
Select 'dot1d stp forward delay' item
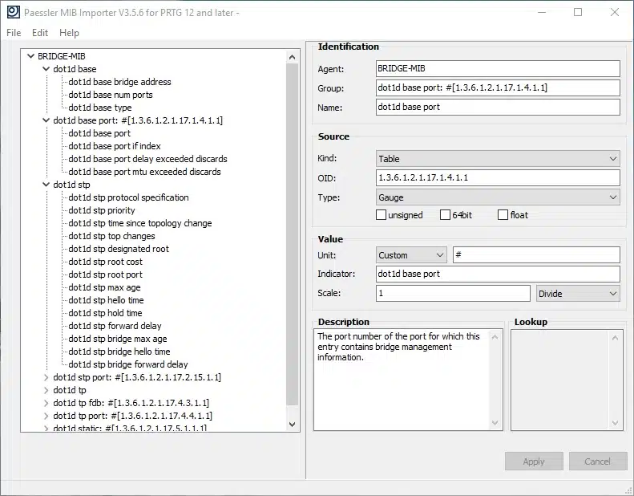coord(115,326)
